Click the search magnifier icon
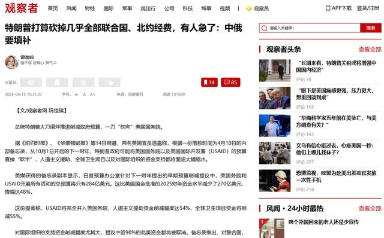 [264, 28]
